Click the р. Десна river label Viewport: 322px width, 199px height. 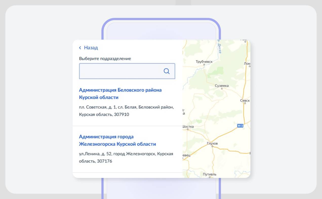220,46
